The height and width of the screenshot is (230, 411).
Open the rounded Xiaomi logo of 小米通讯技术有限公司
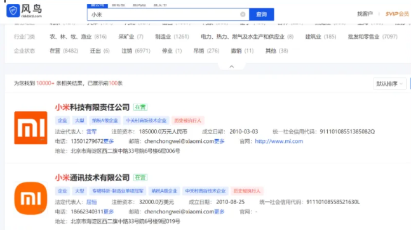30,198
